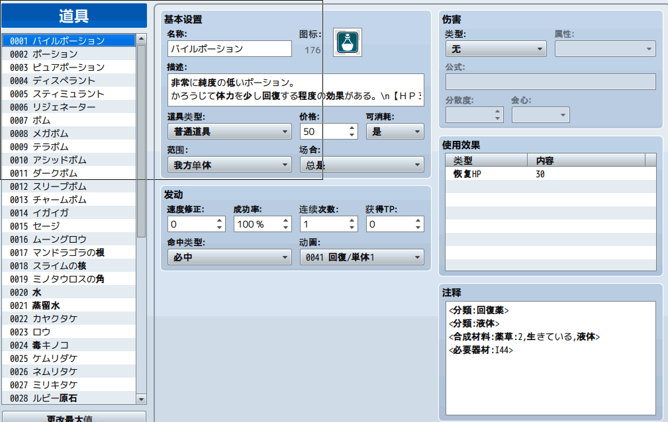Select item 0001 バイルポーション
Screen dimensions: 668x422
click(69, 41)
